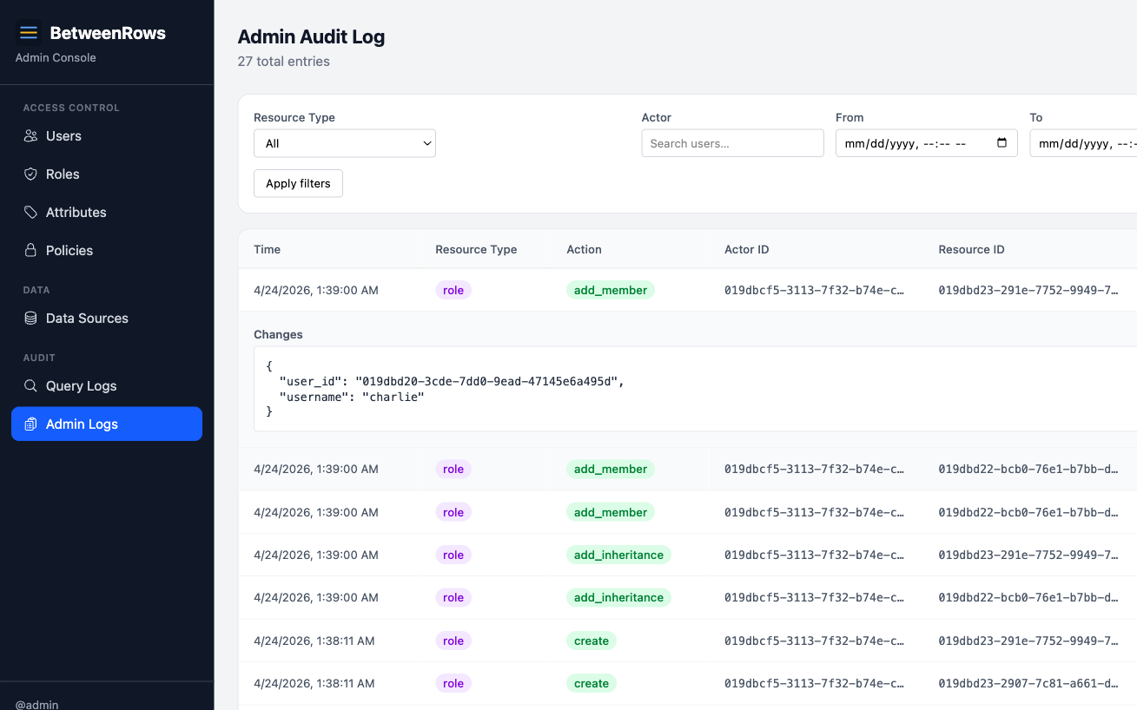This screenshot has height=710, width=1137.
Task: Click the Admin Logs clipboard icon
Action: click(30, 424)
